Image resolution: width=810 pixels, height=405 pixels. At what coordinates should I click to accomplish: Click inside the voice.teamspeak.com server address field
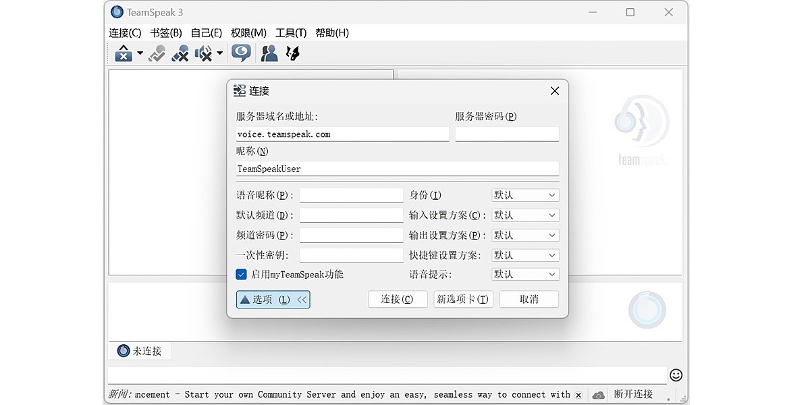click(x=342, y=134)
